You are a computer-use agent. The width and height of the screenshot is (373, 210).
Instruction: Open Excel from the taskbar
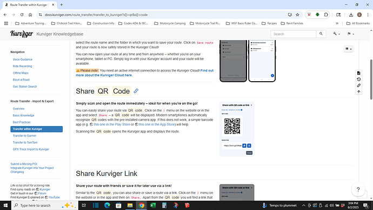click(x=153, y=205)
